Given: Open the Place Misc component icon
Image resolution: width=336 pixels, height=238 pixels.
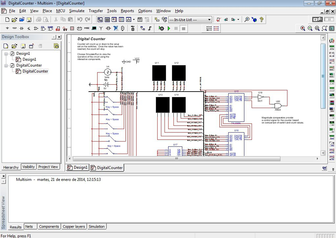Looking at the screenshot, I should coord(87,29).
